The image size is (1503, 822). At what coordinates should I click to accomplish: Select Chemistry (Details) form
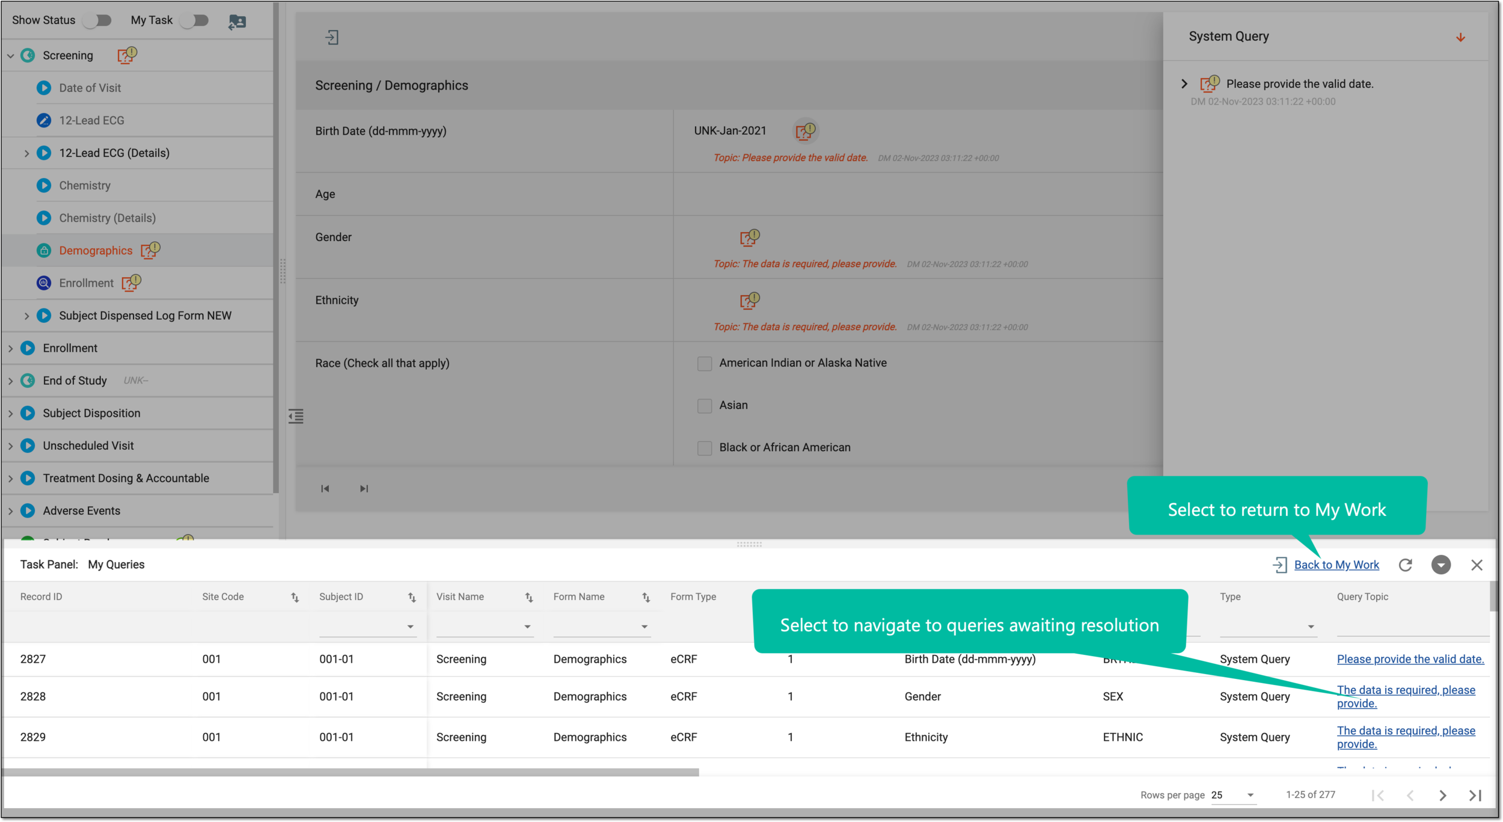pyautogui.click(x=107, y=218)
